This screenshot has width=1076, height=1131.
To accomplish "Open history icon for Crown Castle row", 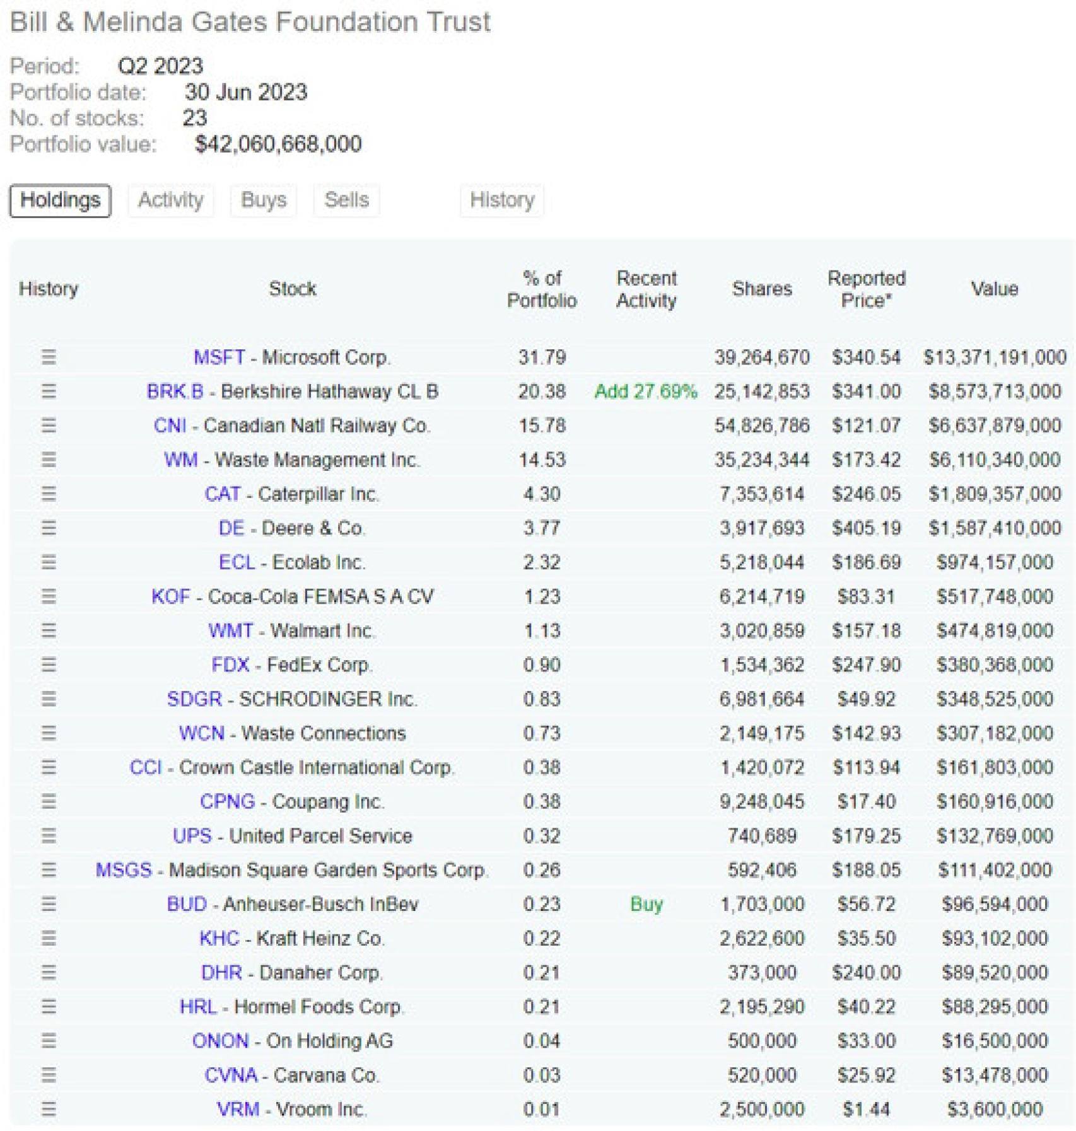I will [x=49, y=767].
